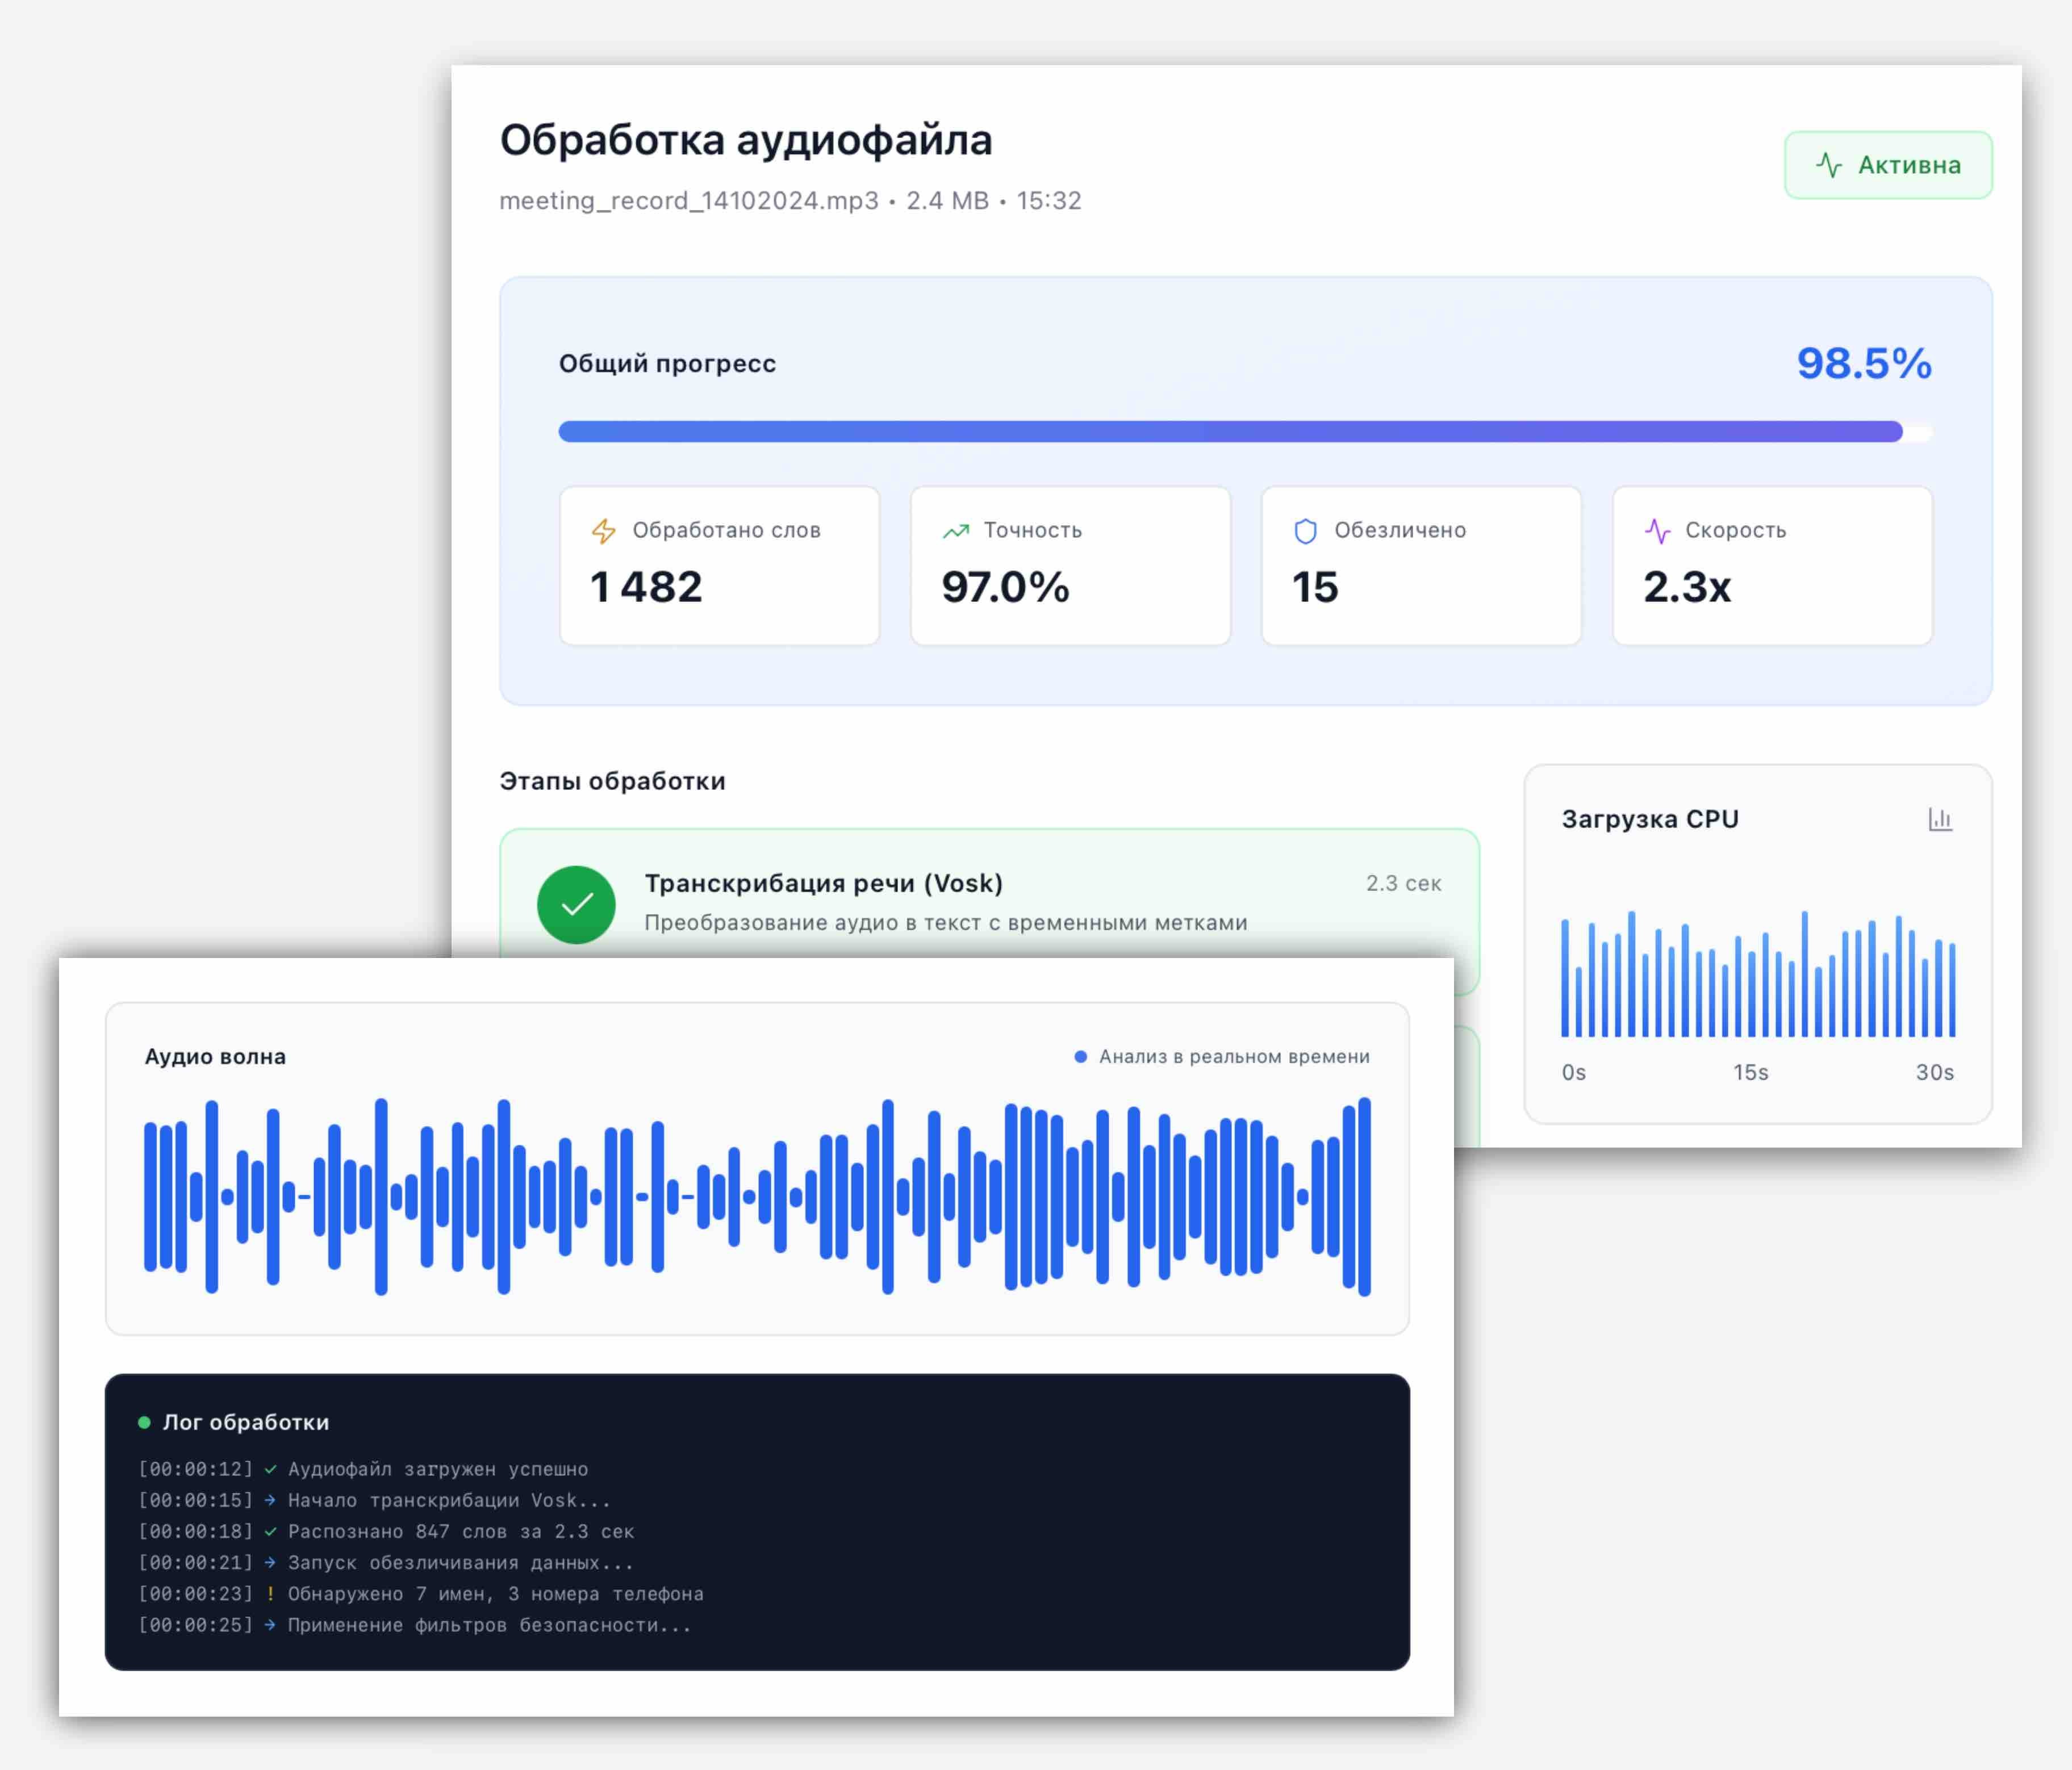2072x1770 pixels.
Task: Select the Точность 97.0% stat card
Action: (1070, 566)
